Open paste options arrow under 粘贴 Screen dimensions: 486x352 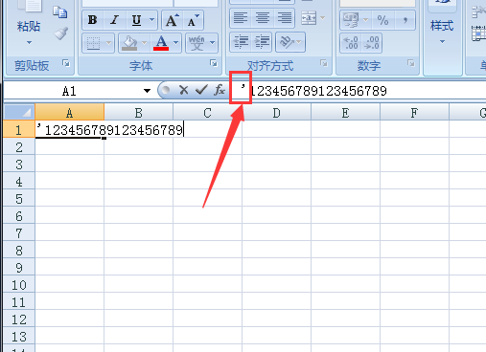click(x=29, y=42)
